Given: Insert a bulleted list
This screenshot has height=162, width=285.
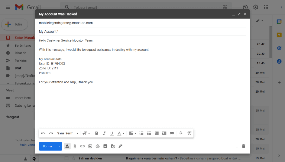Looking at the screenshot, I should tap(149, 133).
